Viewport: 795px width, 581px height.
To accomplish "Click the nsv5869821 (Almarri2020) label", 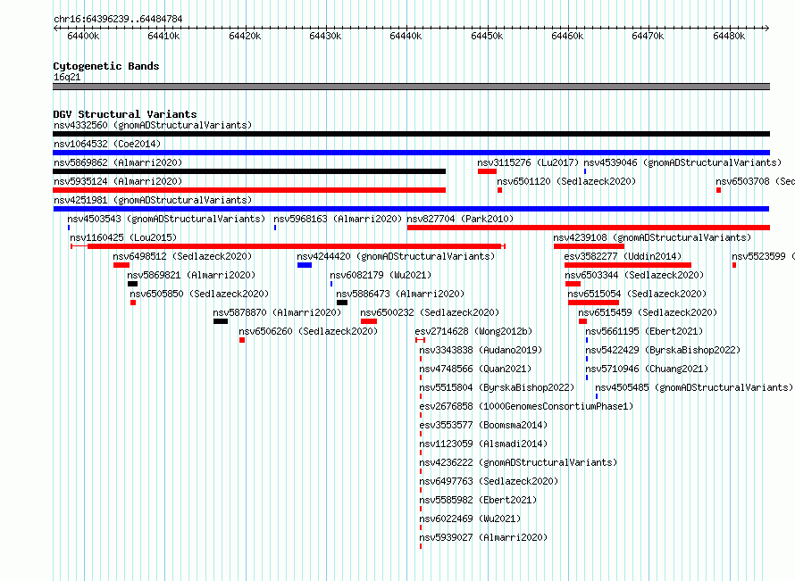I will pyautogui.click(x=191, y=275).
